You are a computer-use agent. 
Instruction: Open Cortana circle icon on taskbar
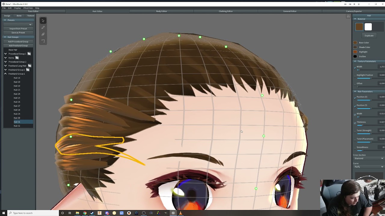[63, 213]
